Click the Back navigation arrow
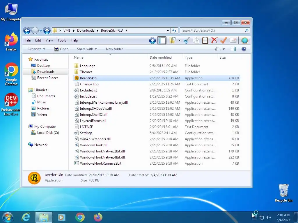Viewport: 298px width, 223px height. [x=27, y=30]
